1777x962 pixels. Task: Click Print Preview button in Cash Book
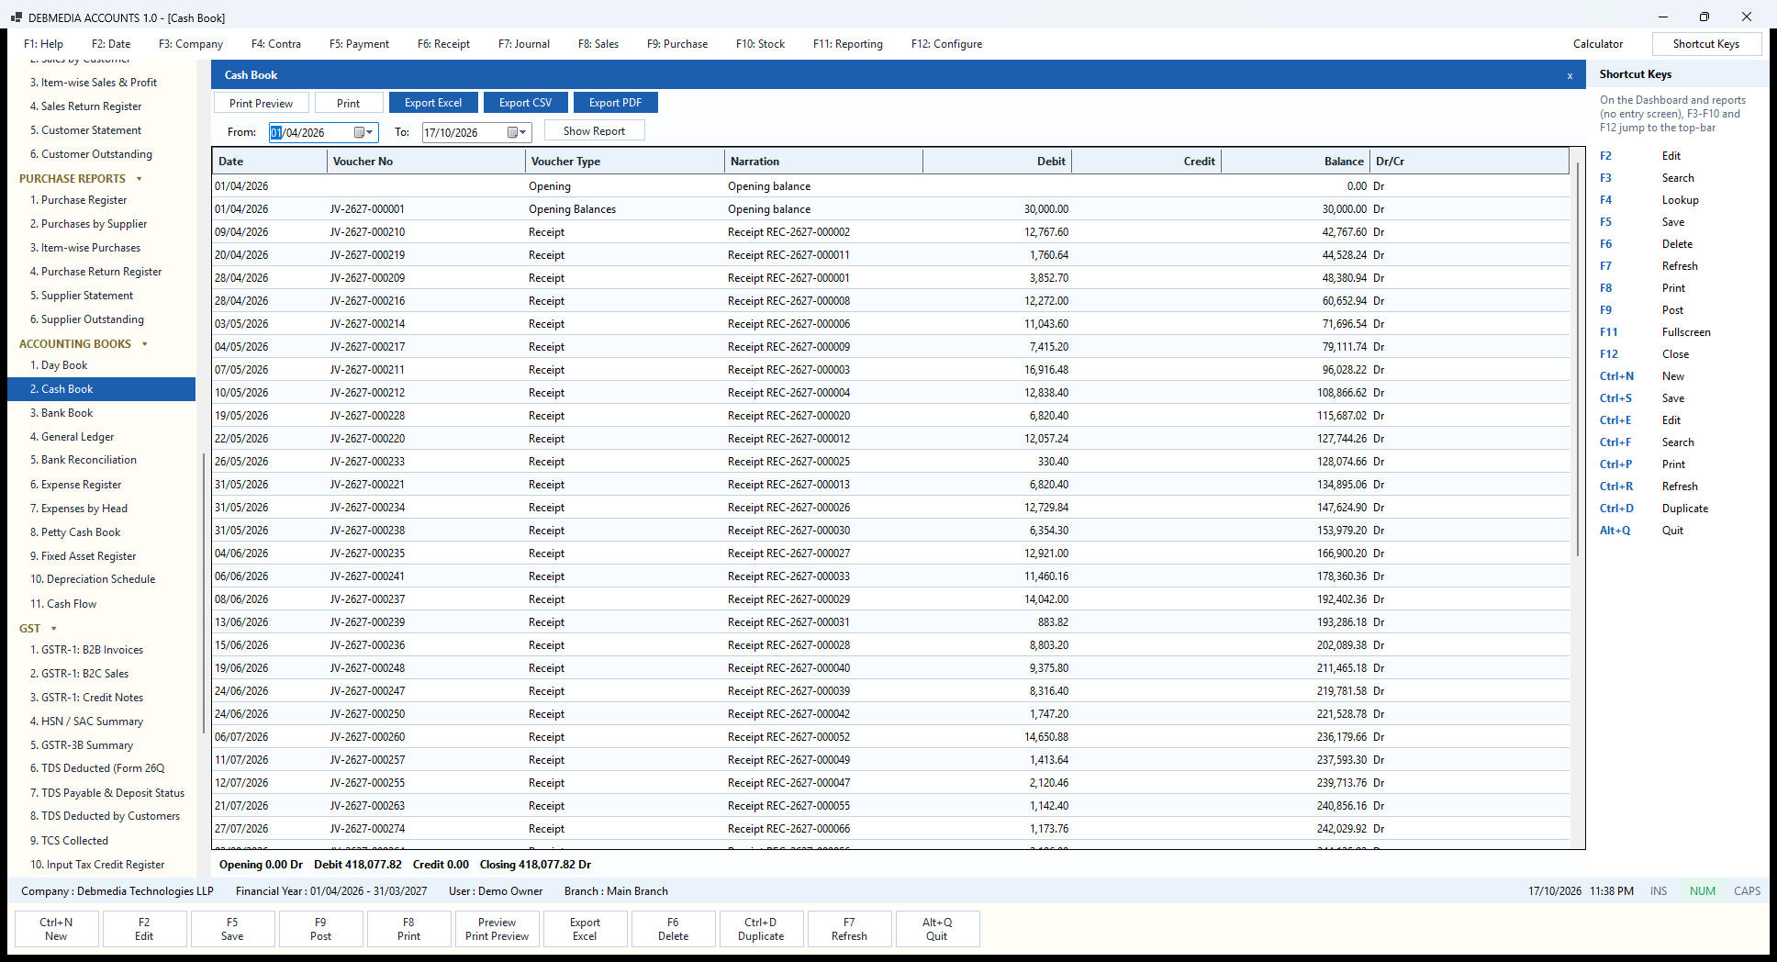(261, 103)
